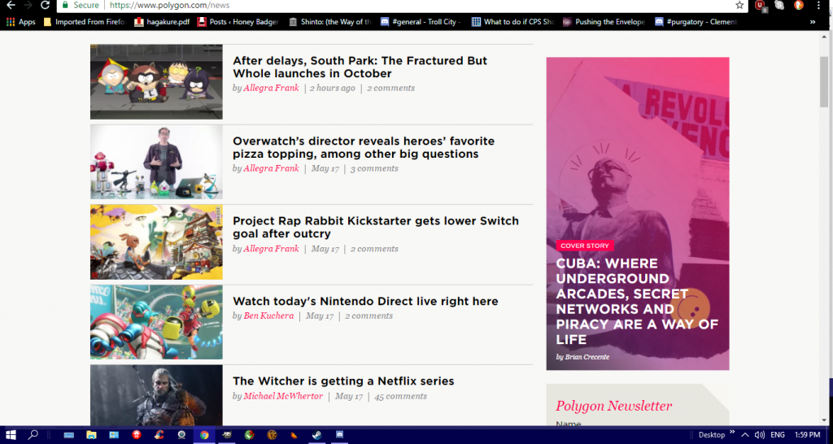
Task: Open the uBlock Origin extension icon
Action: 761,6
